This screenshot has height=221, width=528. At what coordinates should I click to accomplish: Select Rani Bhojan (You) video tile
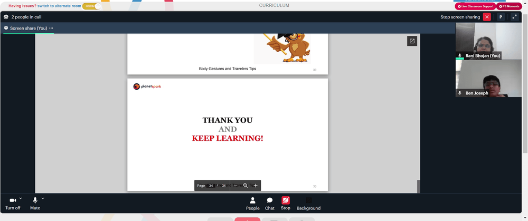(488, 41)
